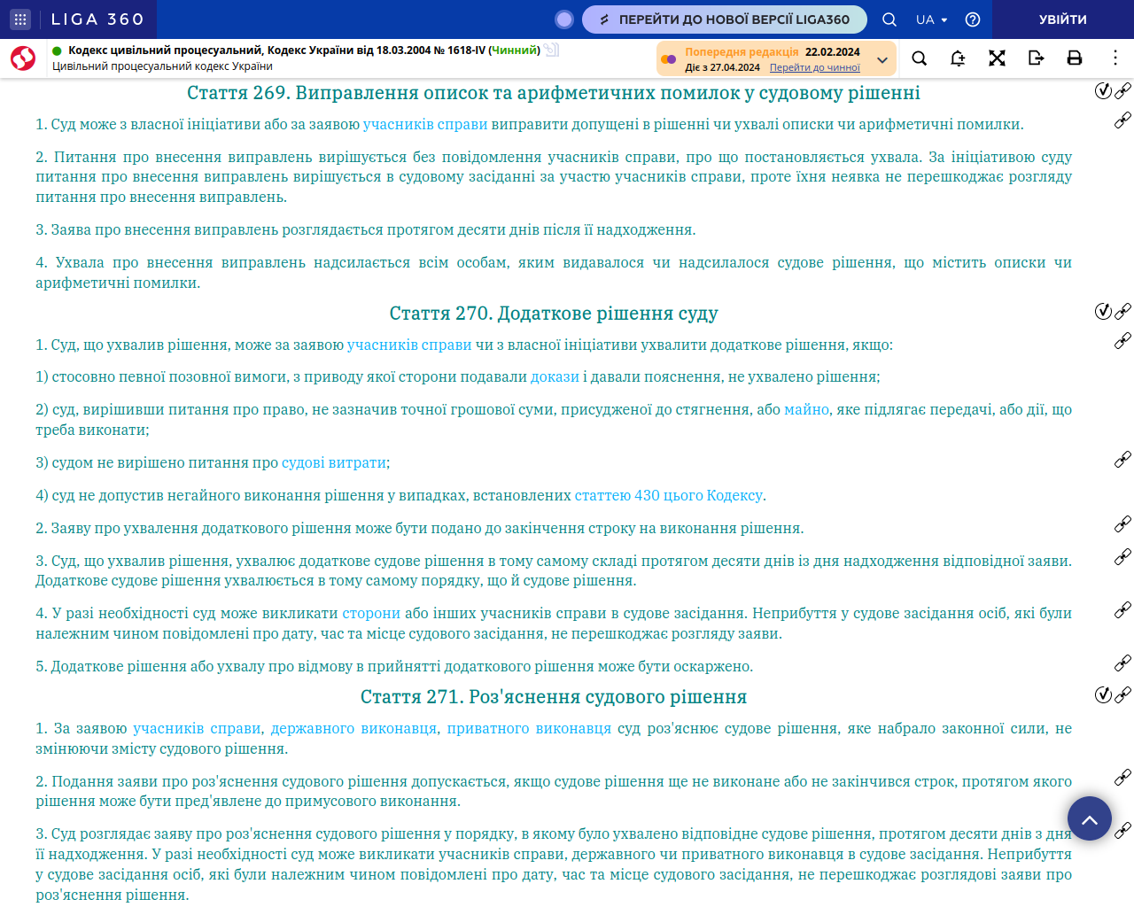1134x907 pixels.
Task: Search within the document using the magnifier icon
Action: 920,58
